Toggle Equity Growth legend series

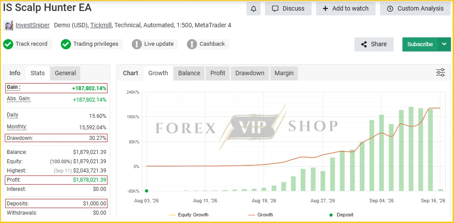coord(189,215)
